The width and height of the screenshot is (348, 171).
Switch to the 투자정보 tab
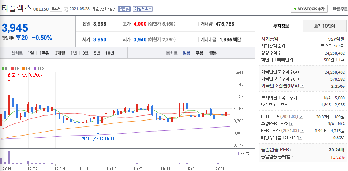click(281, 26)
